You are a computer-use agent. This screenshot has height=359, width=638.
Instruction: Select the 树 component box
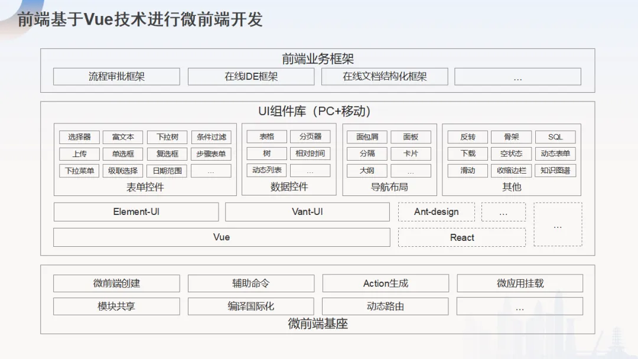[x=267, y=154]
